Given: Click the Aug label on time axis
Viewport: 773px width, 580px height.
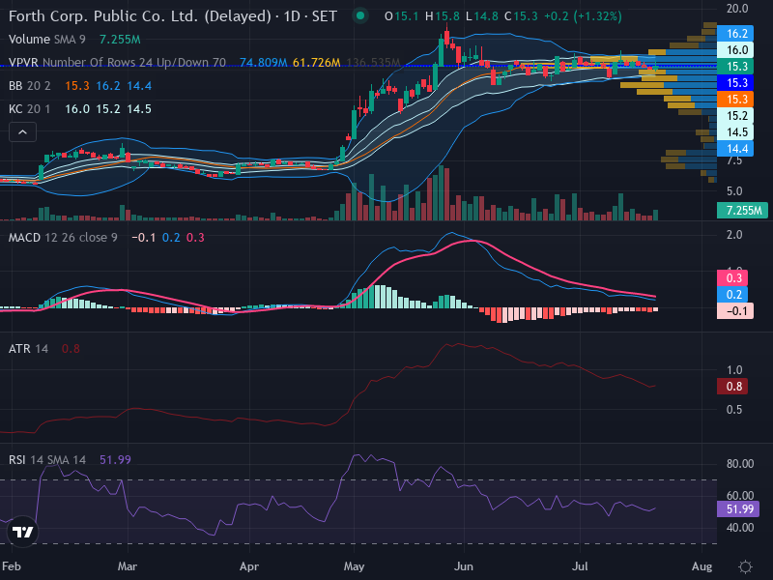Looking at the screenshot, I should coord(702,566).
